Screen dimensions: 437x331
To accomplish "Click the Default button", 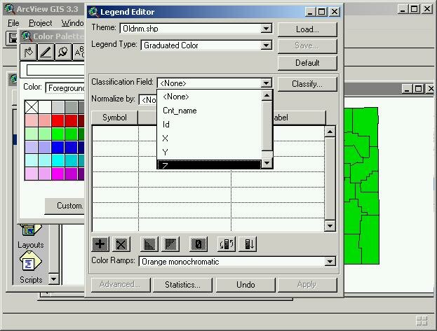I will click(307, 63).
